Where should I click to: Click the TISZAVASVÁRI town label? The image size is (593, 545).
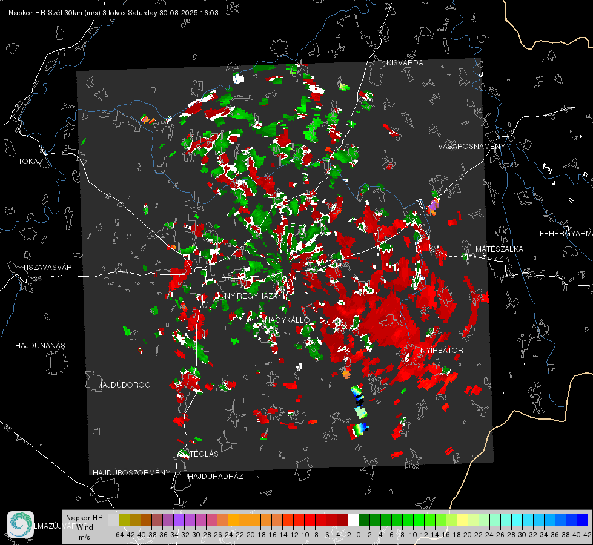[48, 268]
